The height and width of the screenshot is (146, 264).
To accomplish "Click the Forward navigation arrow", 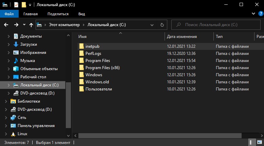I will coord(16,25).
